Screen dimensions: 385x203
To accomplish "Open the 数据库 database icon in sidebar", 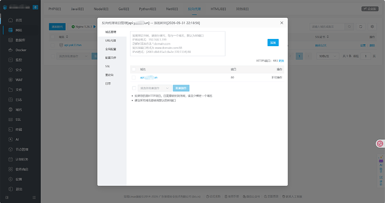I will [11, 40].
